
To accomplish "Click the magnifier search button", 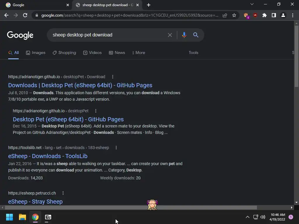I will pos(196,35).
